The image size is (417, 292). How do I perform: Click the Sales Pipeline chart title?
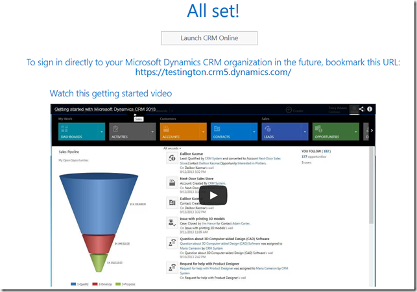tap(69, 152)
